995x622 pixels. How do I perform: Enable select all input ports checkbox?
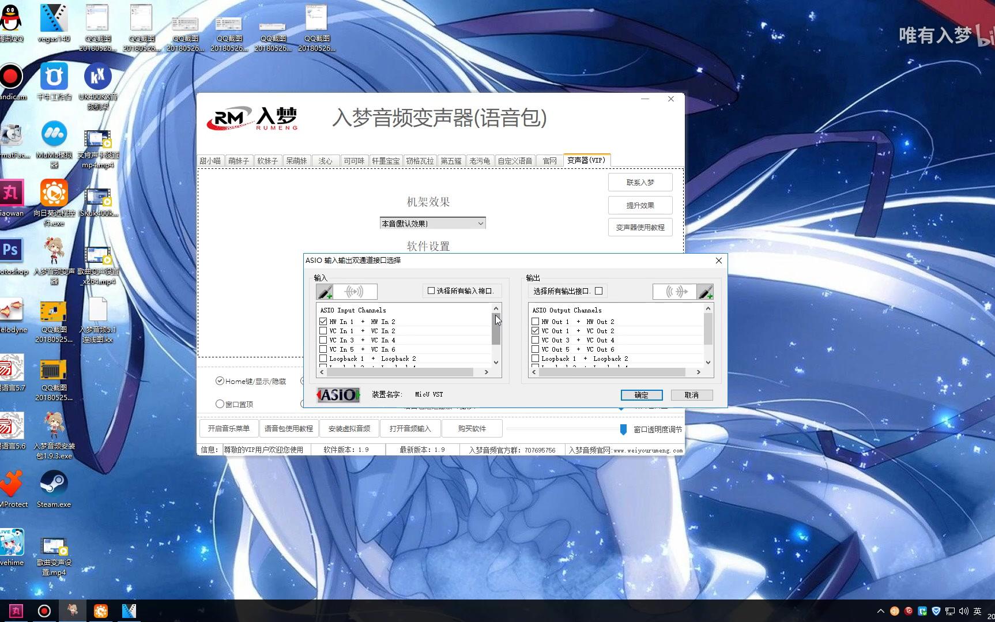(x=431, y=291)
